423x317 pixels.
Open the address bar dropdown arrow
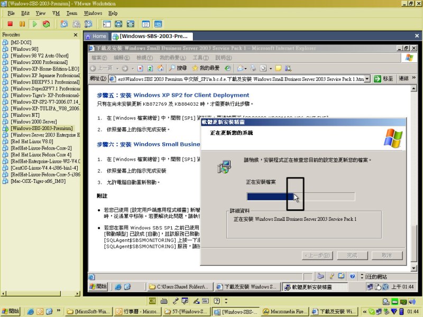(x=367, y=79)
